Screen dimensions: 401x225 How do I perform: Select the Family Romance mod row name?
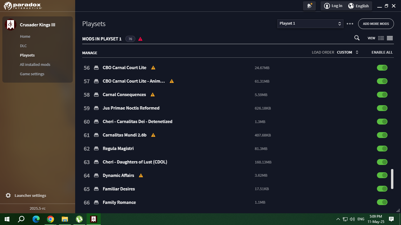(x=119, y=202)
